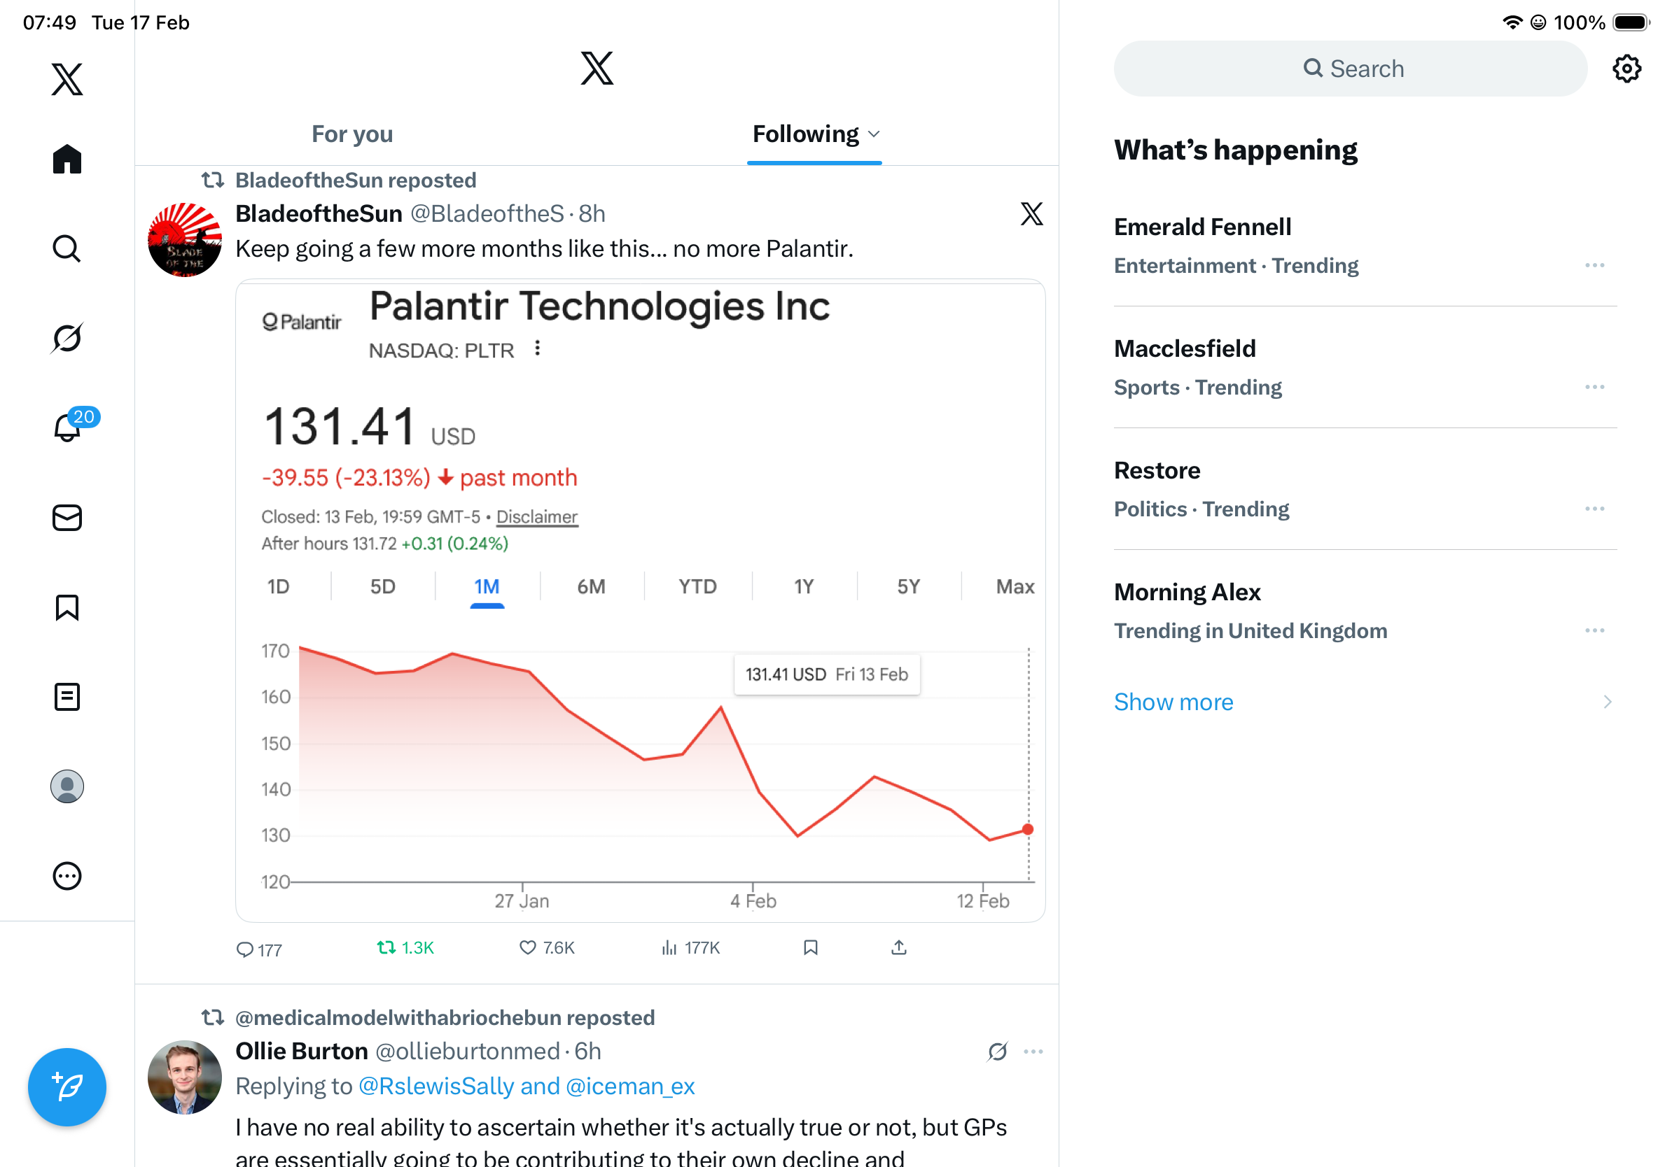
Task: Open more options for Emerald Fennell trend
Action: pyautogui.click(x=1594, y=266)
